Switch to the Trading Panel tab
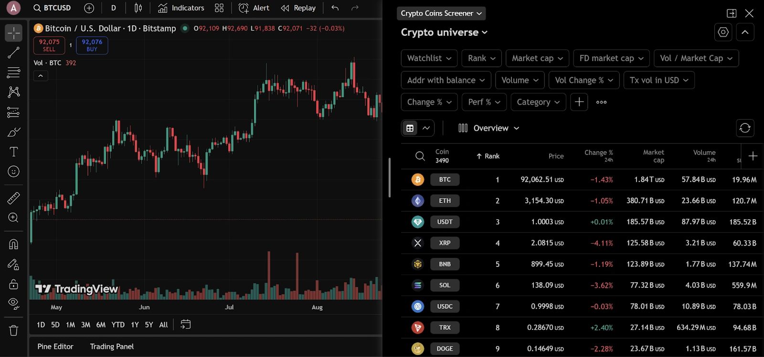Viewport: 764px width, 357px height. click(112, 347)
